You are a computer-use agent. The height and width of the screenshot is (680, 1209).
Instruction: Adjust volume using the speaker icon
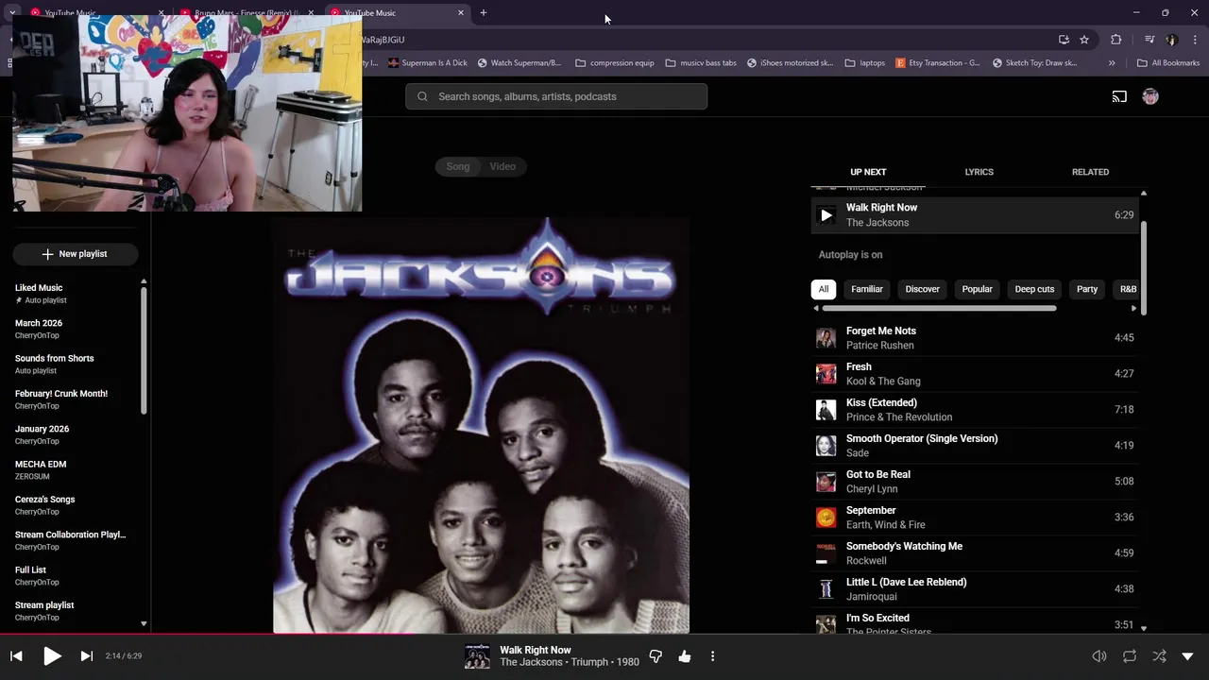1099,656
